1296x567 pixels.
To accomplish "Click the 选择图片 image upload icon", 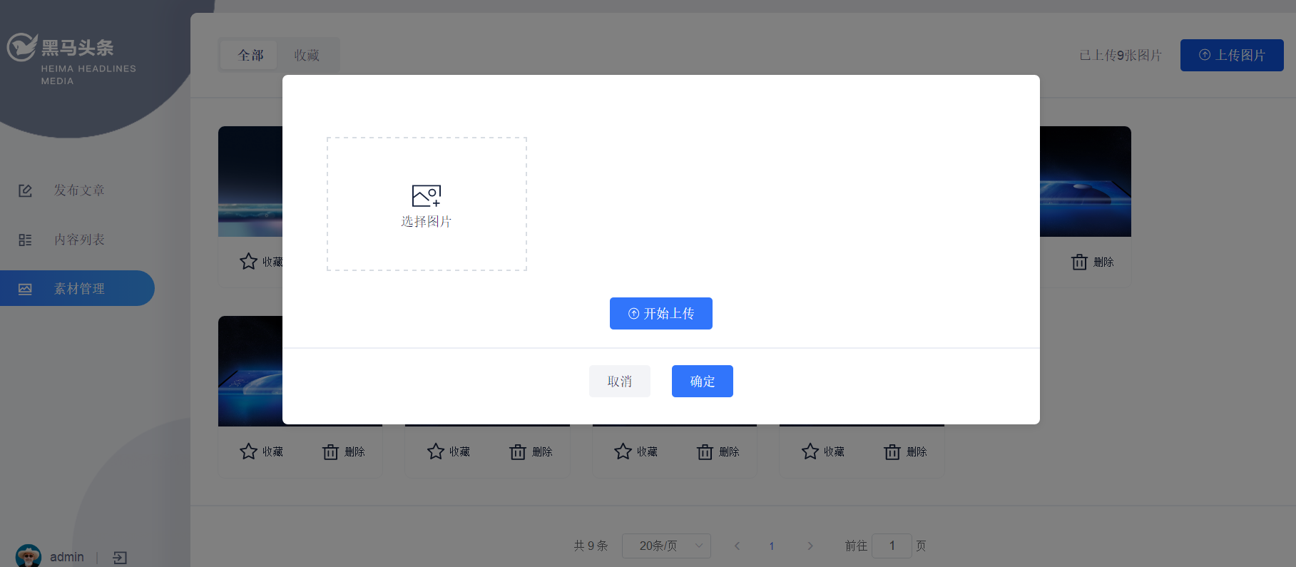I will [427, 195].
